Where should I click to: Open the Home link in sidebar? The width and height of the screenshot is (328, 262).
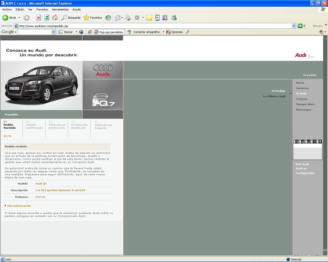[300, 83]
